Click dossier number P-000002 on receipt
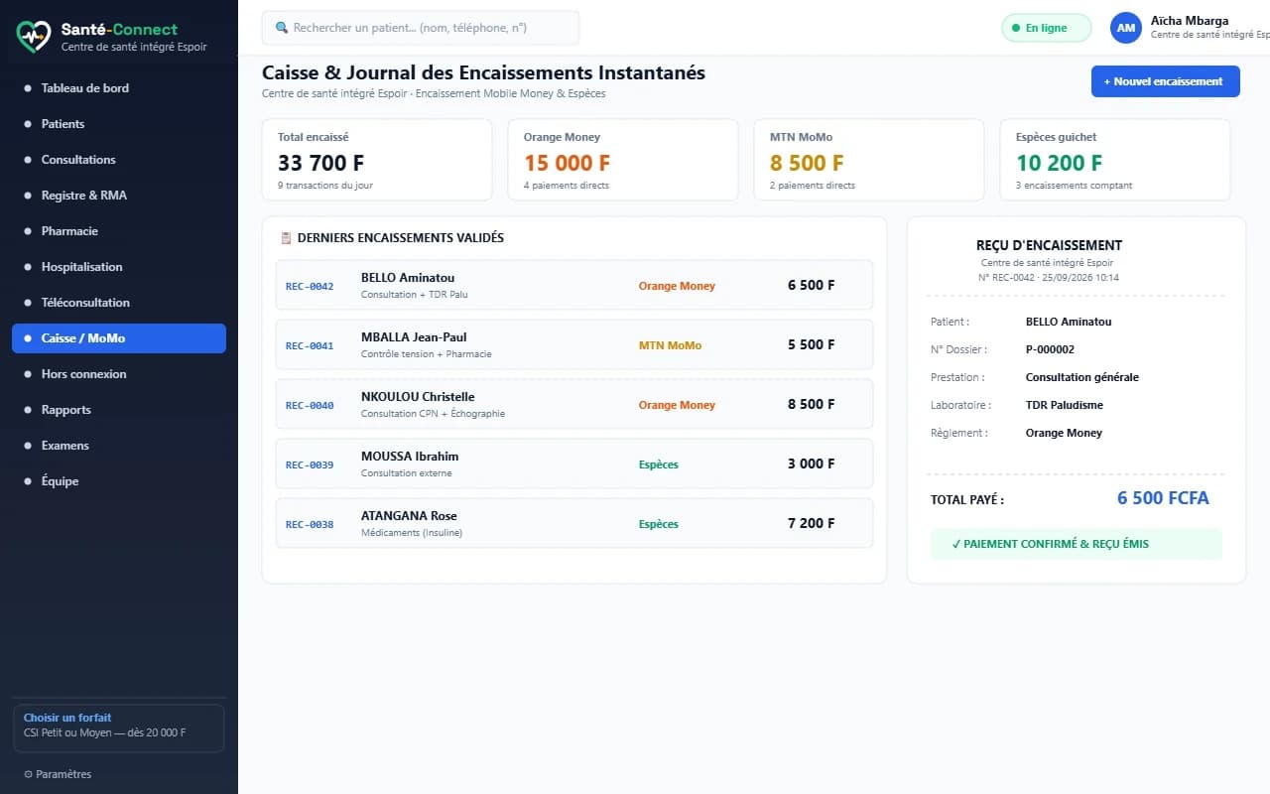Image resolution: width=1270 pixels, height=794 pixels. [1050, 349]
